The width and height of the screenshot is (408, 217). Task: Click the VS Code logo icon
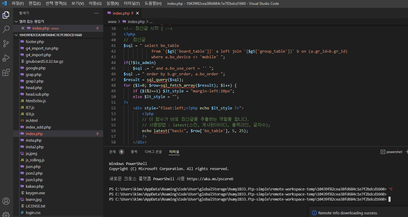4,4
